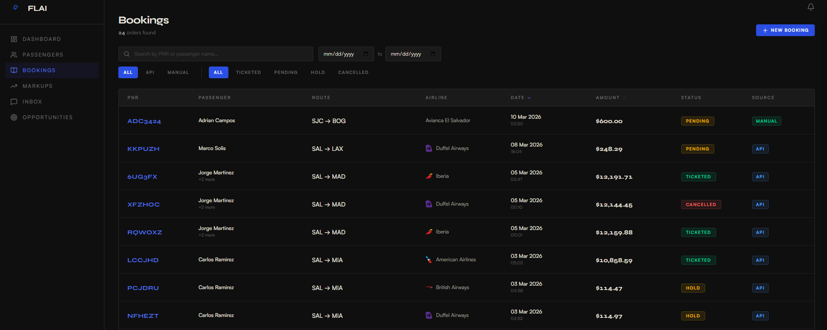Open booking NFHEZT
The image size is (827, 330).
tap(143, 316)
